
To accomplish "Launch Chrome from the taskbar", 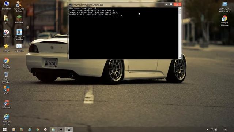I will coord(38,129).
